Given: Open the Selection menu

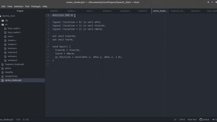Looking at the screenshot, I should (x=19, y=6).
